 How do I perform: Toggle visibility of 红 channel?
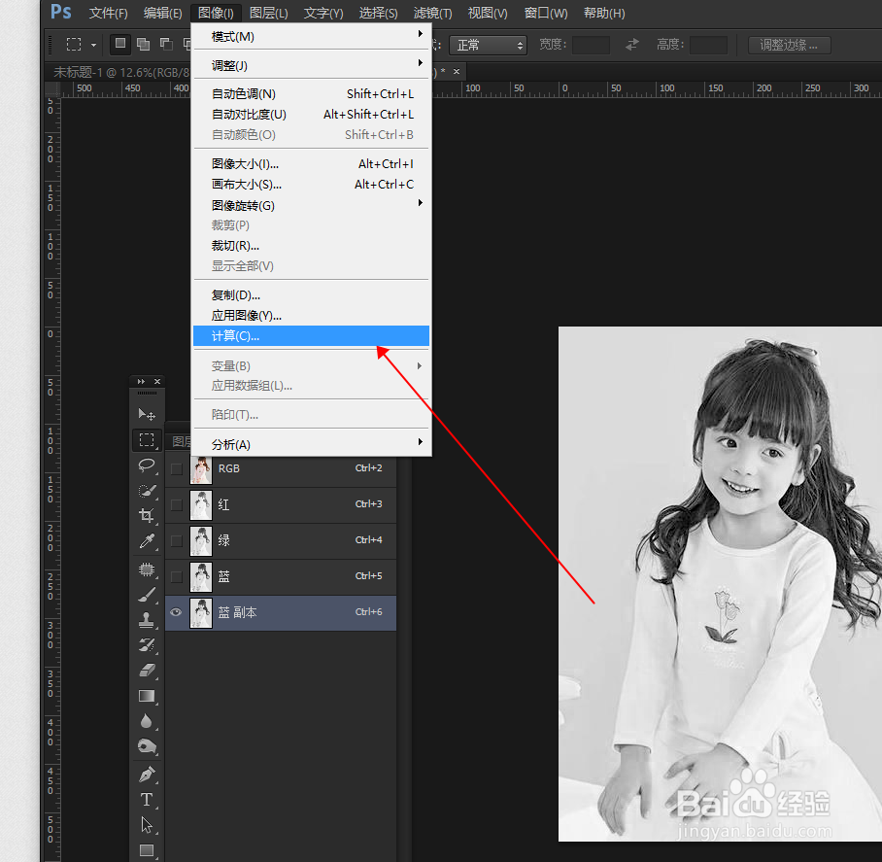click(x=177, y=504)
